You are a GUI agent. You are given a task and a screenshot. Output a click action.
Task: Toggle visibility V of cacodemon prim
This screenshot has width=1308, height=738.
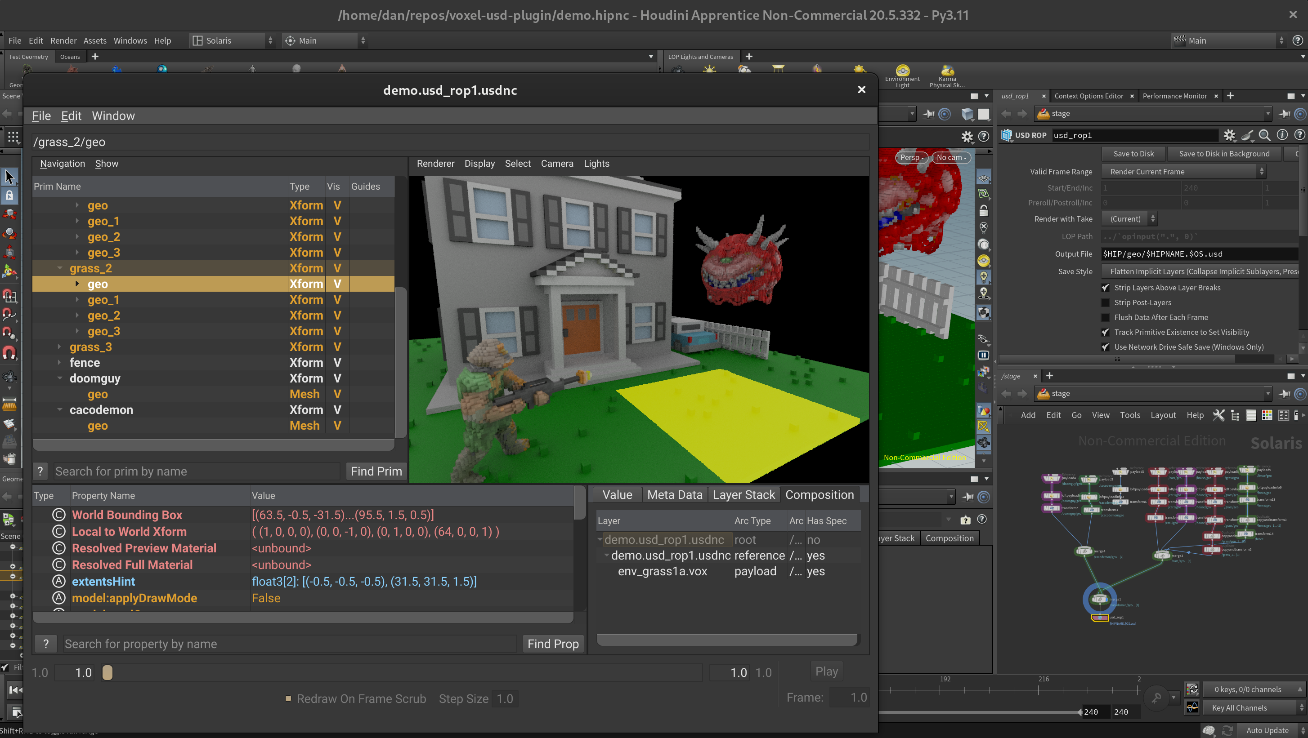(x=336, y=410)
